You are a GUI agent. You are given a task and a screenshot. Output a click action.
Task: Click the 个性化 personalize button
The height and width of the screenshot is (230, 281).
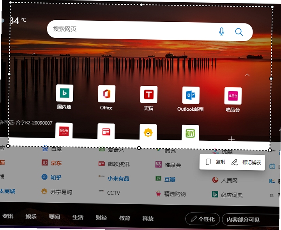[x=203, y=219]
